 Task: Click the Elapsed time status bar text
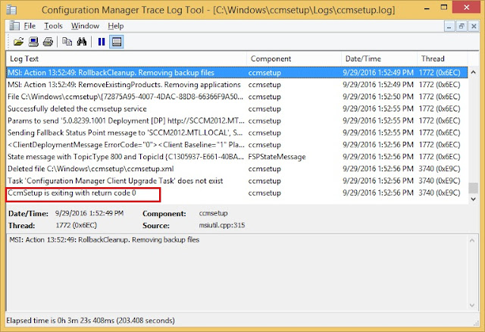point(90,321)
